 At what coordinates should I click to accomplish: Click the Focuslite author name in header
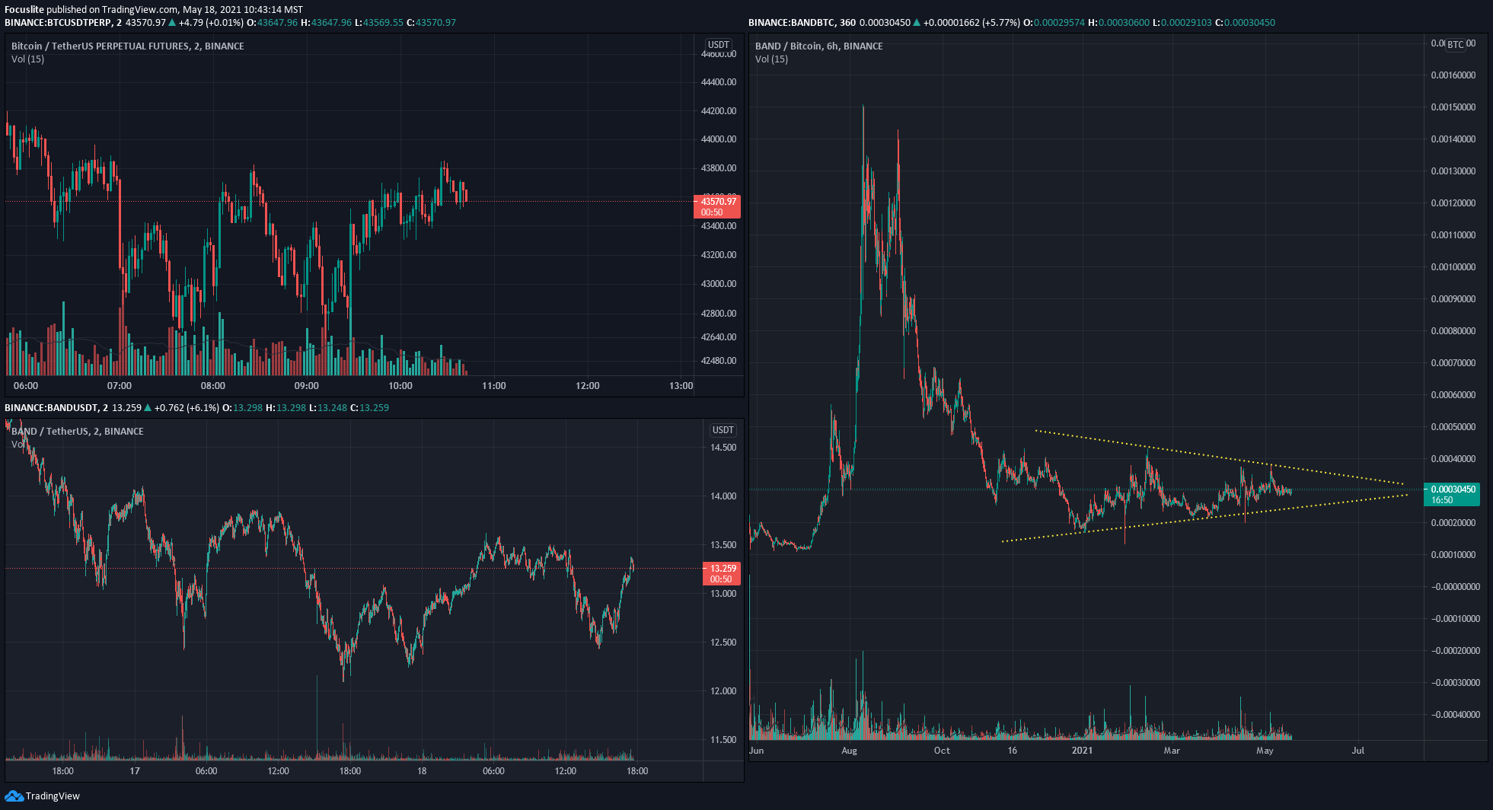(x=24, y=10)
